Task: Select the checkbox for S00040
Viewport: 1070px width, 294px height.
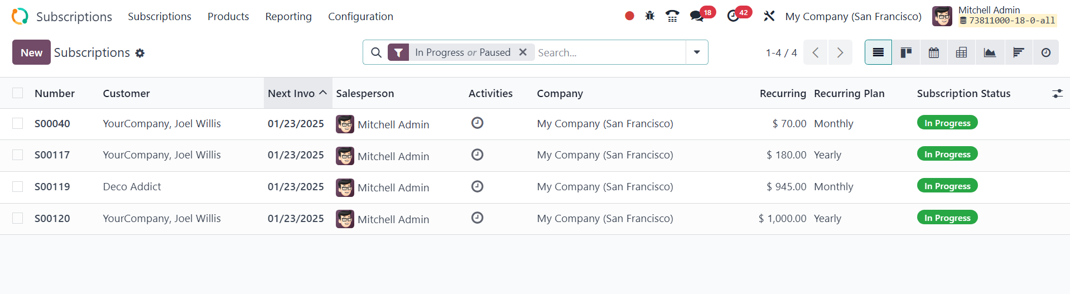Action: [18, 123]
